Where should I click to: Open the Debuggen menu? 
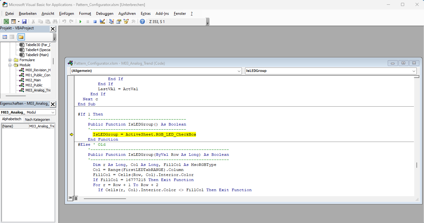coord(105,14)
